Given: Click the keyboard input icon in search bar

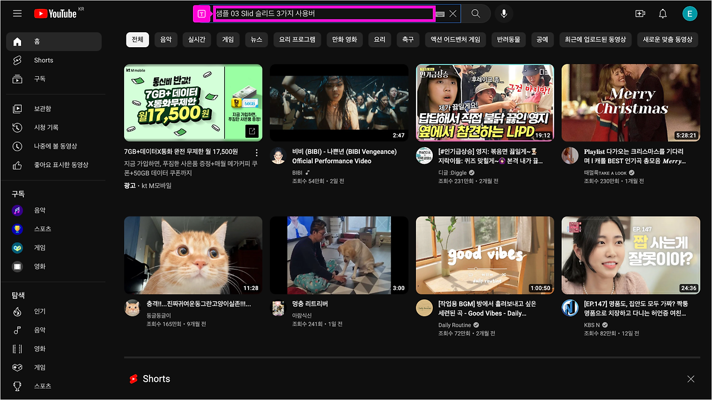Looking at the screenshot, I should 439,13.
